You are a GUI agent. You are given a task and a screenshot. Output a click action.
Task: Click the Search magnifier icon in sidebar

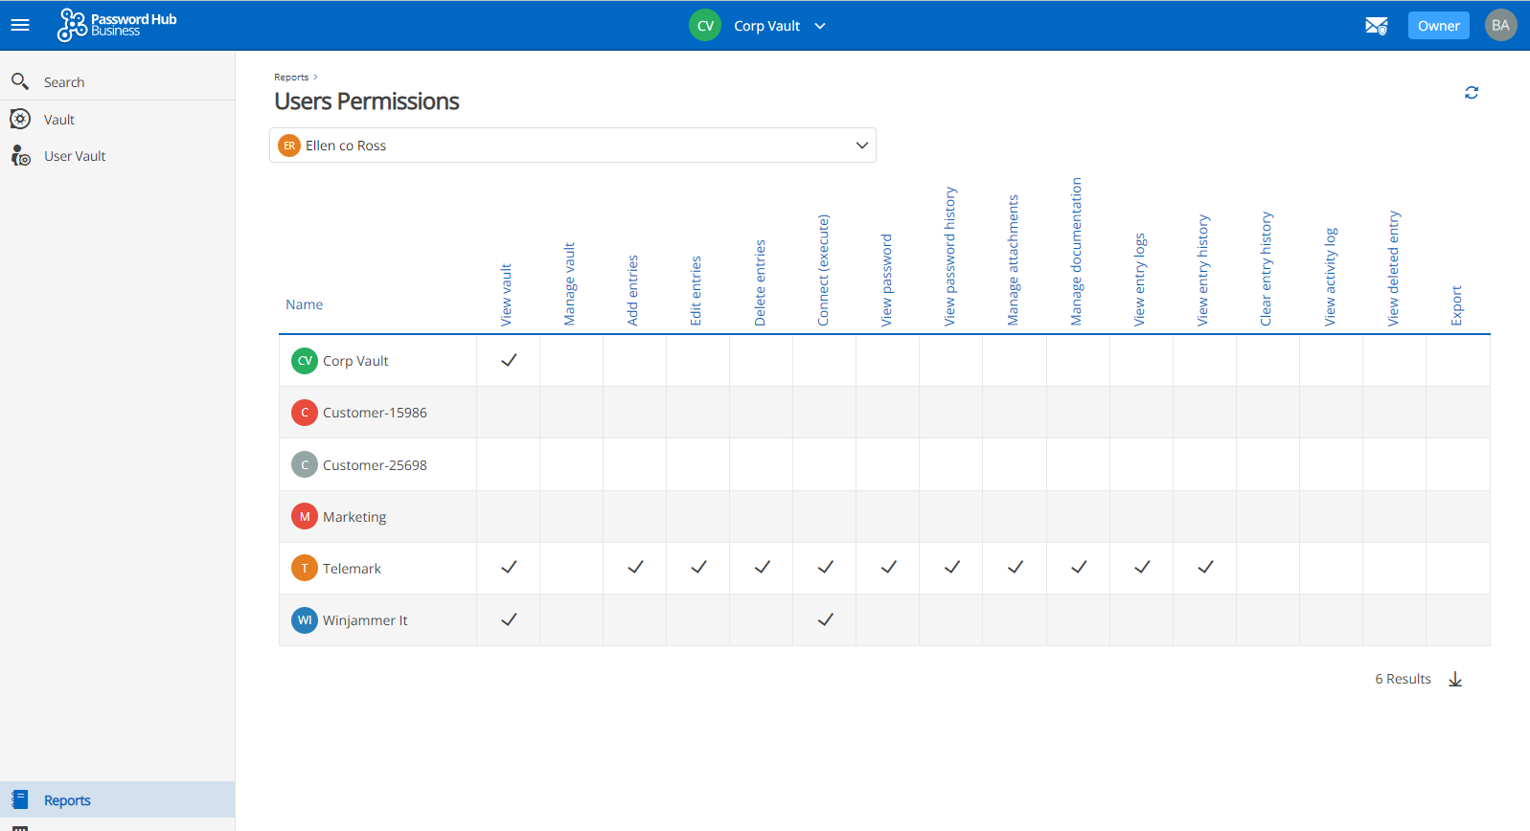(x=20, y=82)
